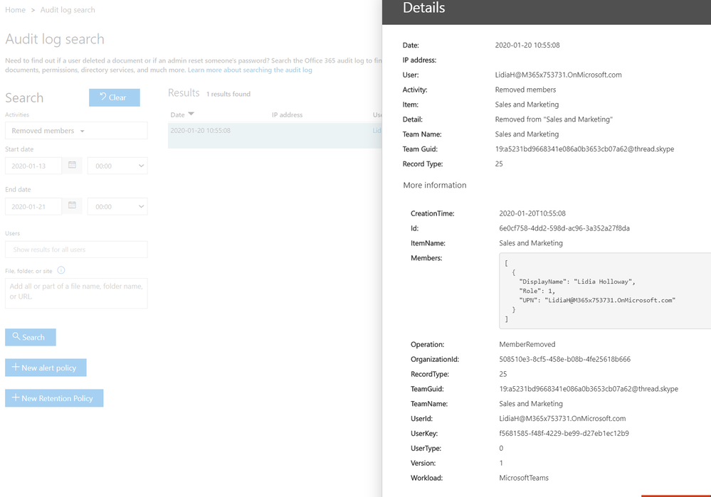Click the Date column sort arrow
The height and width of the screenshot is (497, 711).
[x=191, y=114]
